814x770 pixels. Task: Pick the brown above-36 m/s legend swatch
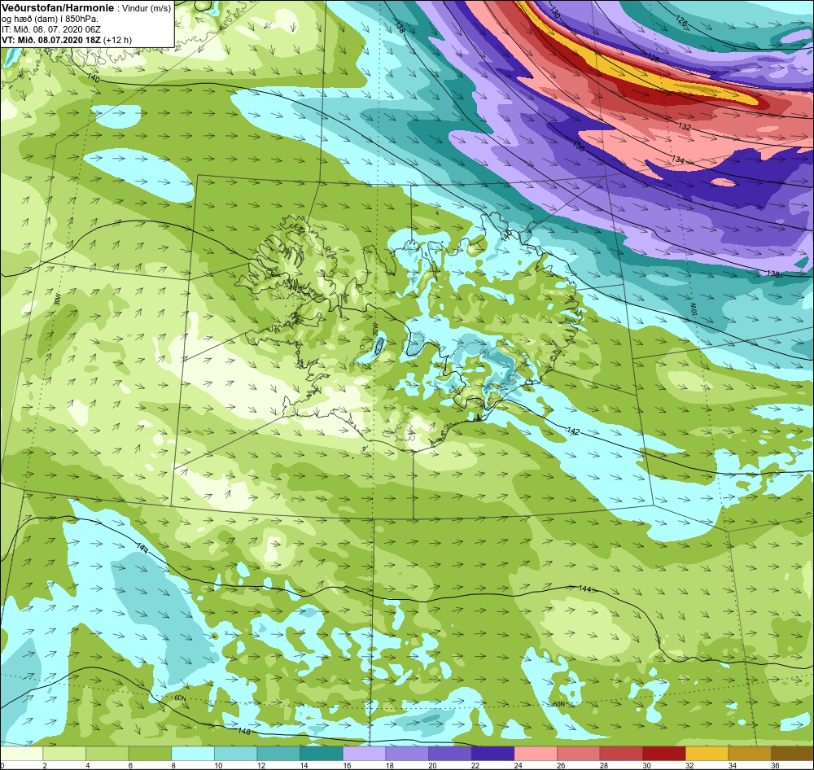[x=792, y=754]
